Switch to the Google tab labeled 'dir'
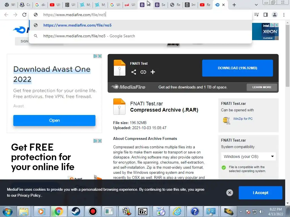 pos(40,5)
